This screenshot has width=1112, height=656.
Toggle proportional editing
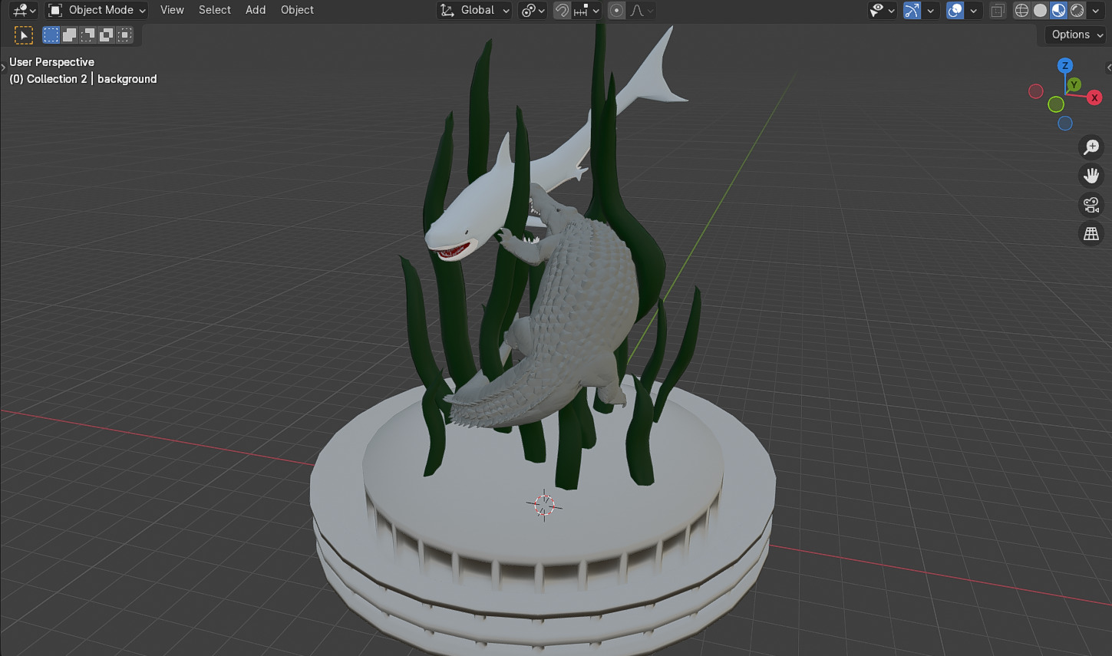(x=616, y=10)
